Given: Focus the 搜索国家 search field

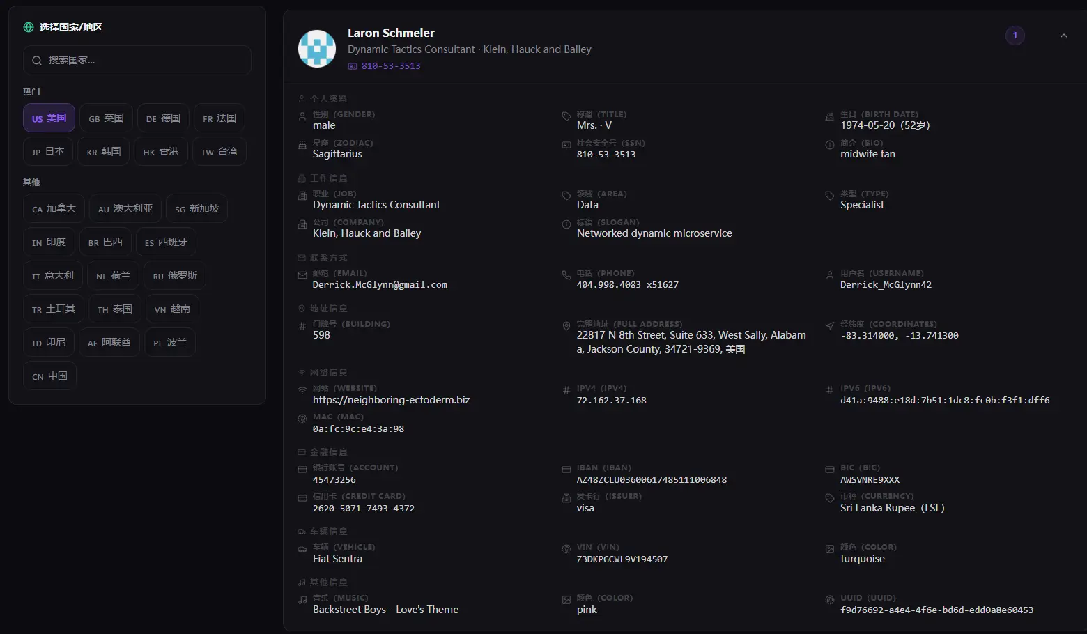Looking at the screenshot, I should click(137, 61).
